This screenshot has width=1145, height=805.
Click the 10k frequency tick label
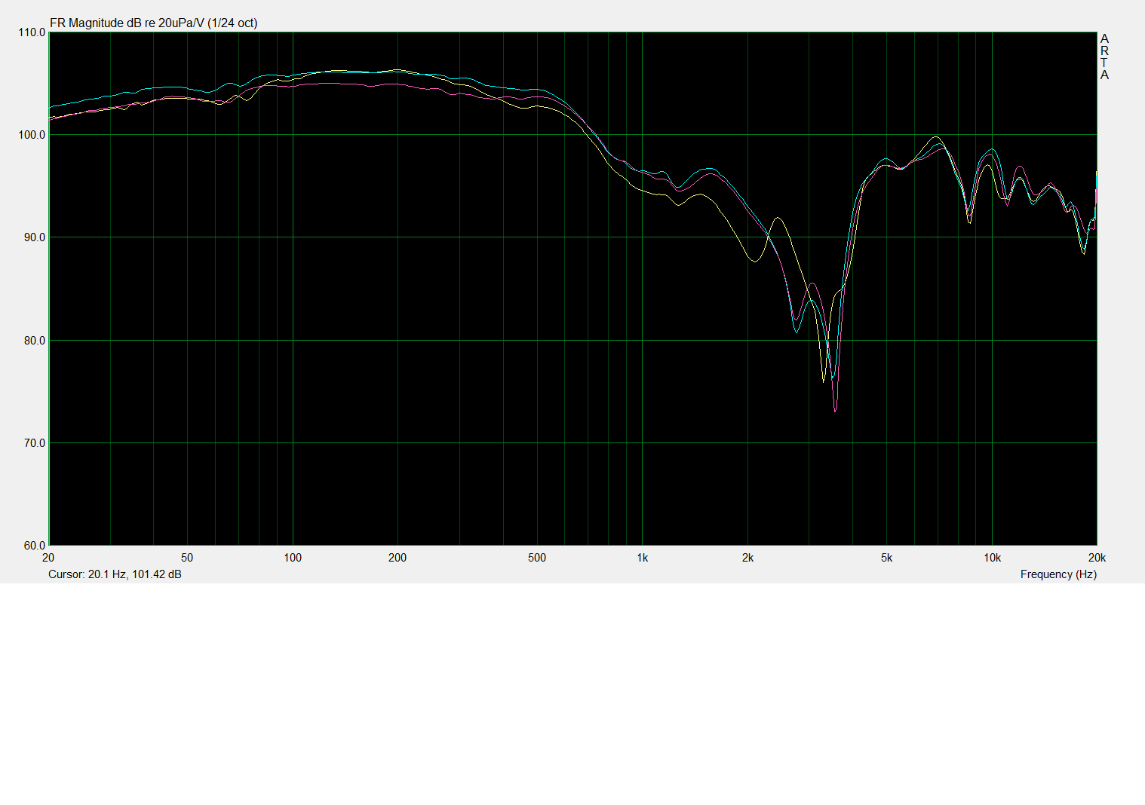pyautogui.click(x=992, y=558)
